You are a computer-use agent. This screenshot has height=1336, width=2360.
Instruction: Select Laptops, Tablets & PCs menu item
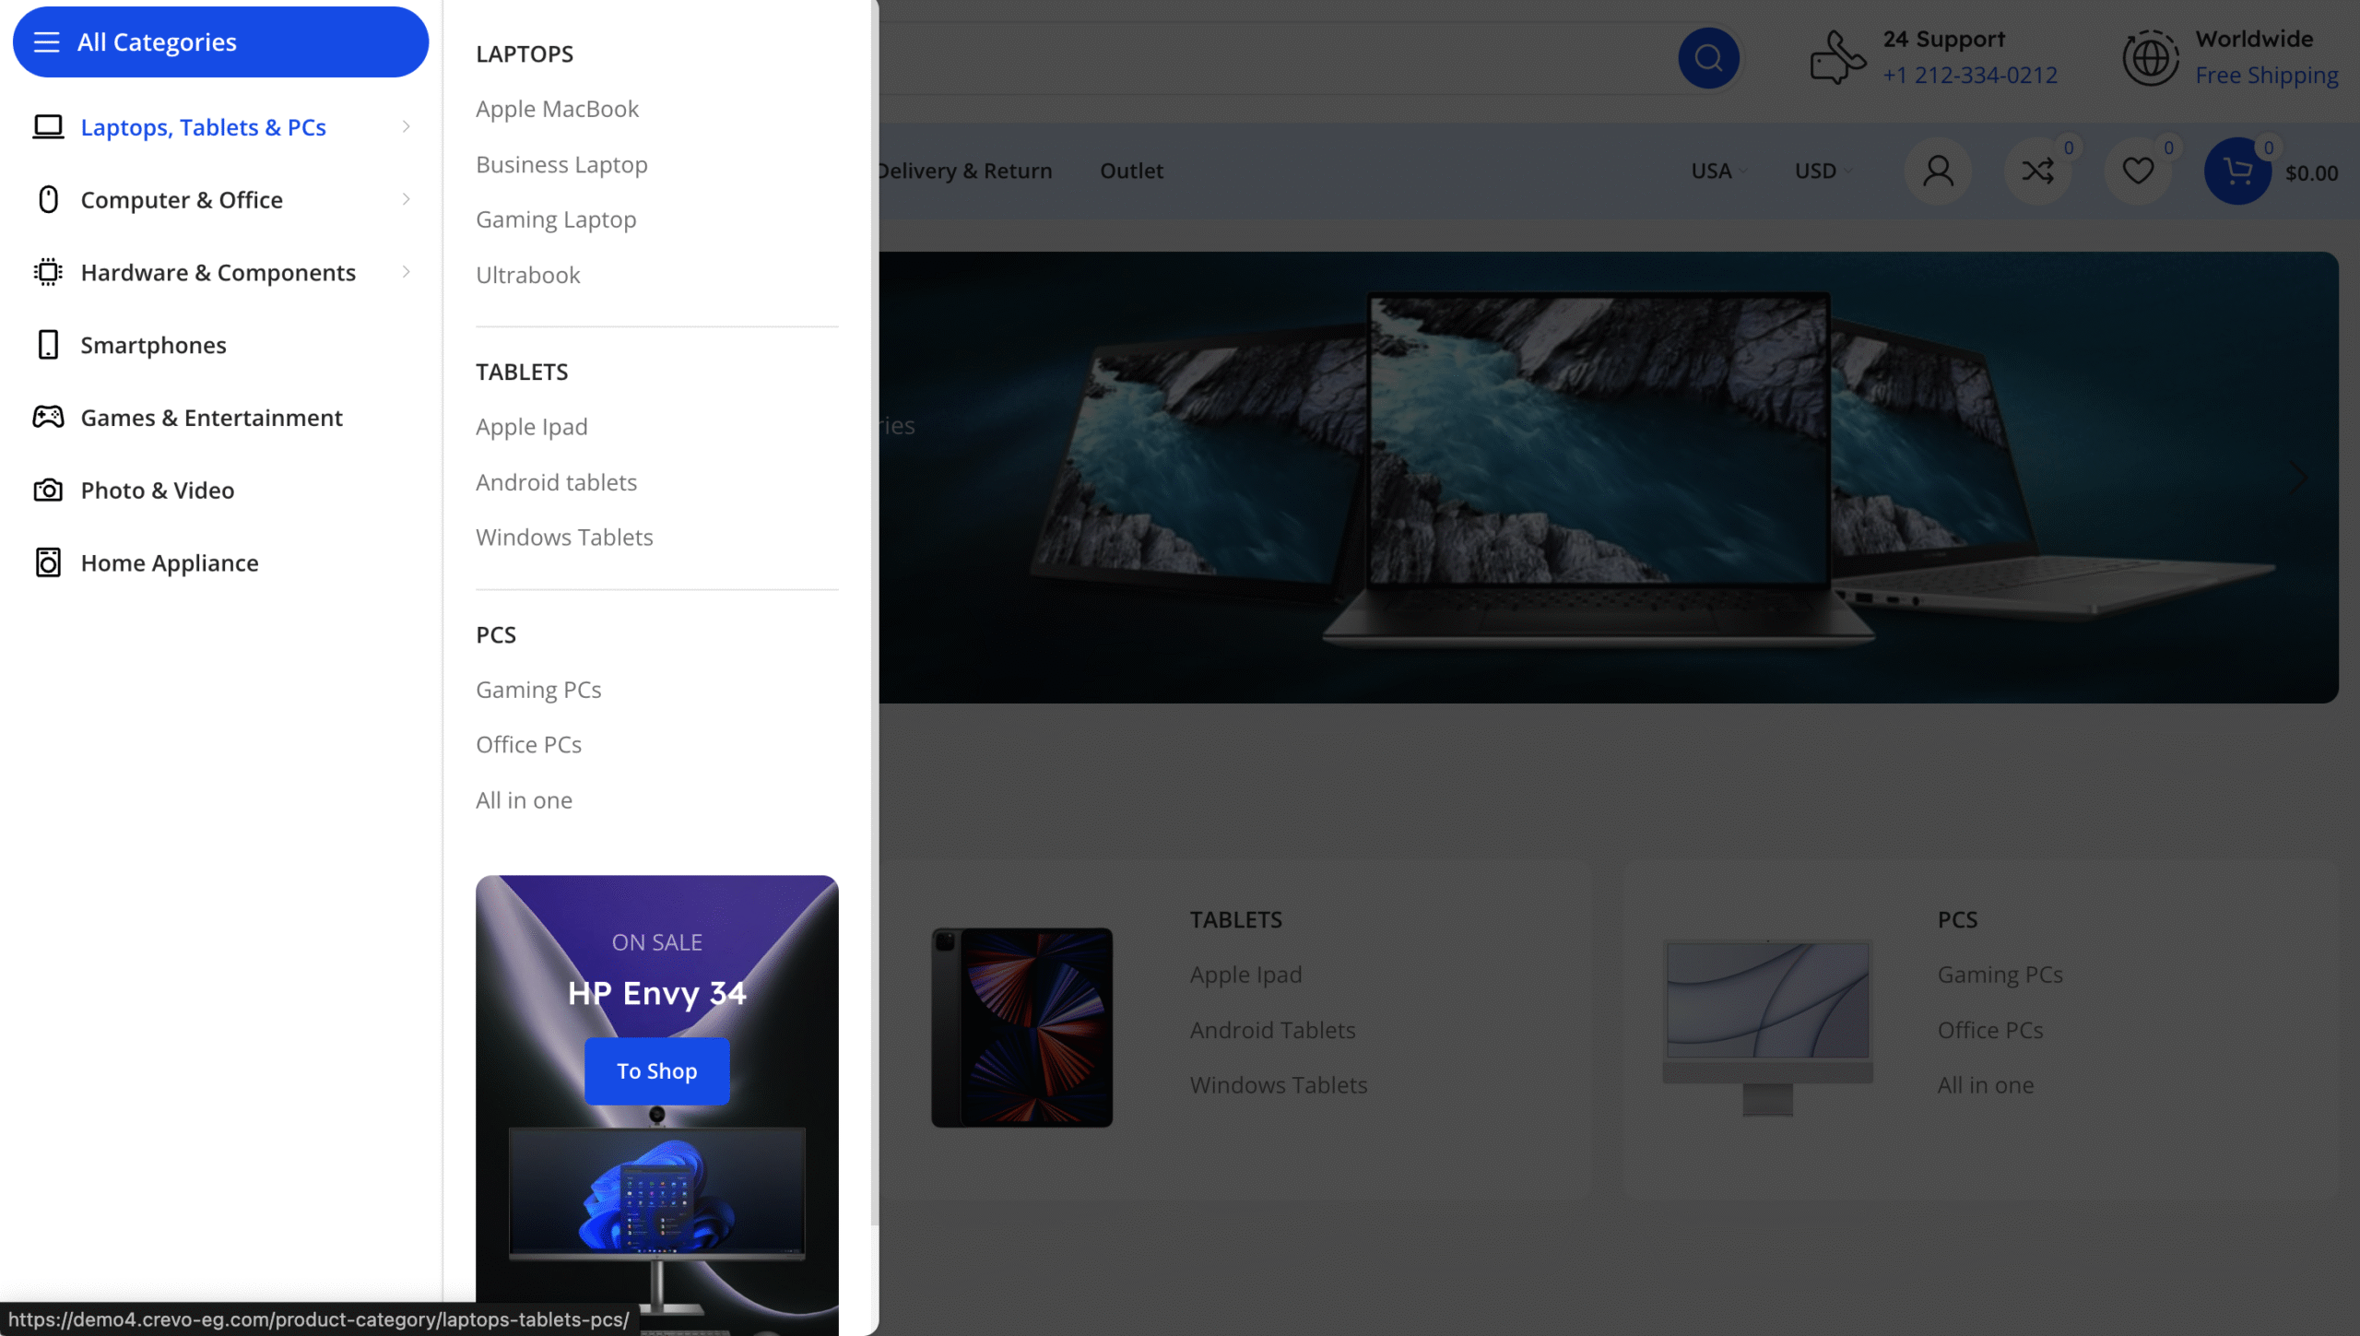point(203,127)
